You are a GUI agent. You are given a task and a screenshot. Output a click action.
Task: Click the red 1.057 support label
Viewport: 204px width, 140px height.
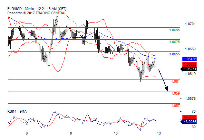(x=175, y=106)
